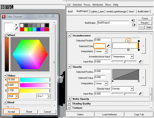Viewport: 154px width, 118px height.
Task: Click the perspective cube view icon
Action: pos(3,7)
